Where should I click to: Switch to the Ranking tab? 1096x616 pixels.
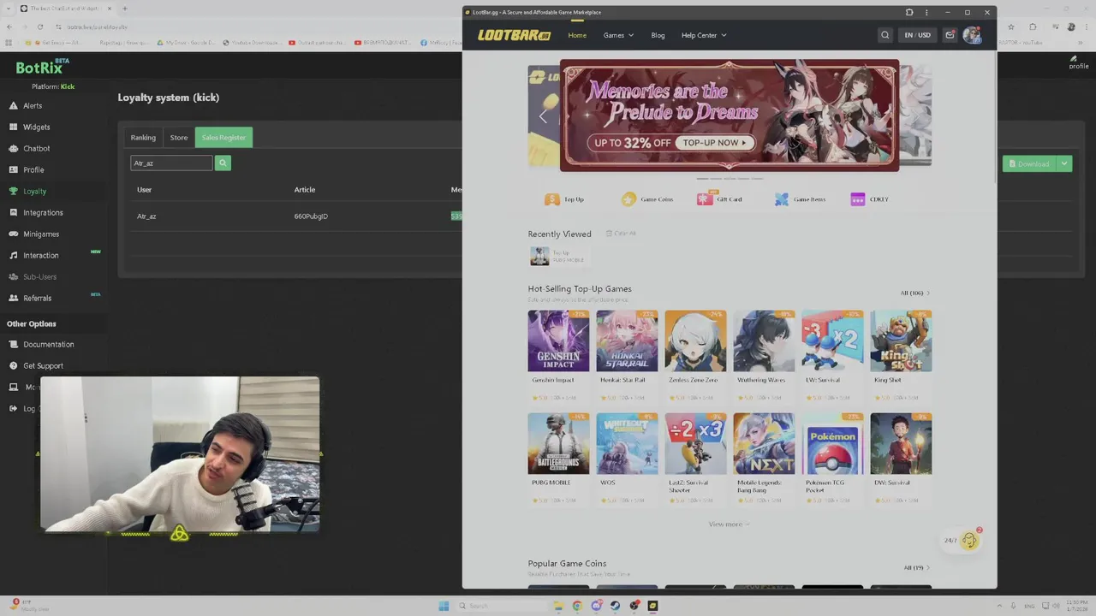tap(143, 137)
